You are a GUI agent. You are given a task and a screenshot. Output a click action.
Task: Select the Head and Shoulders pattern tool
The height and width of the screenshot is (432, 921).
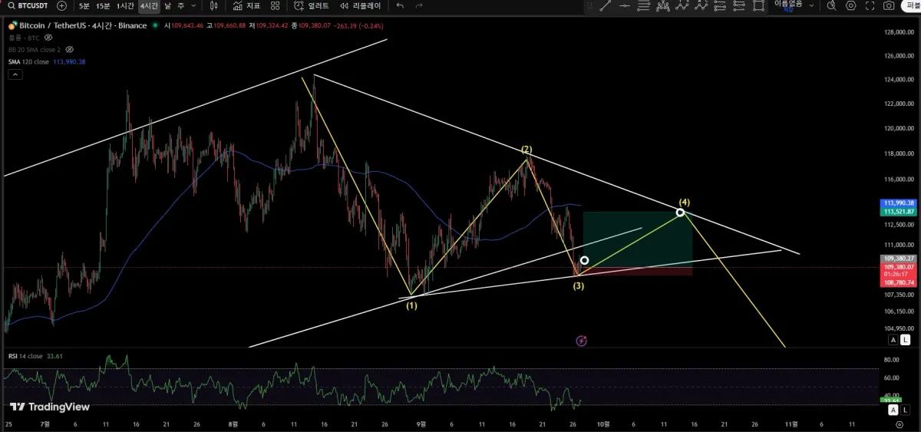click(662, 5)
